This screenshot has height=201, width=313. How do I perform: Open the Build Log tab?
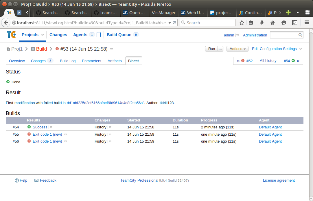[x=68, y=61]
